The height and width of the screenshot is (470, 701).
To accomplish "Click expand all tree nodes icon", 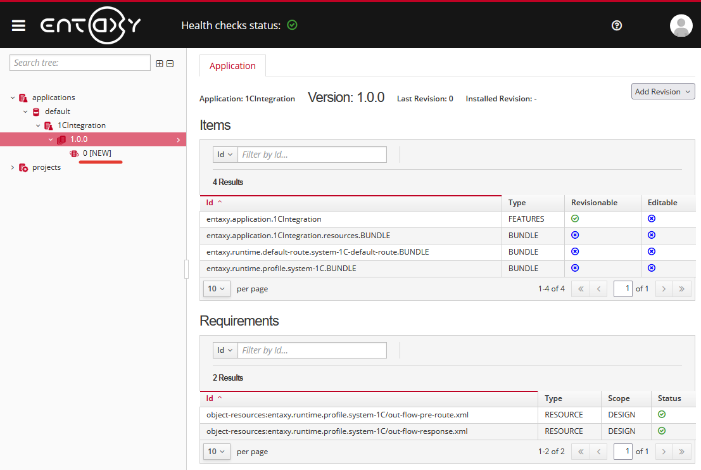I will 160,63.
